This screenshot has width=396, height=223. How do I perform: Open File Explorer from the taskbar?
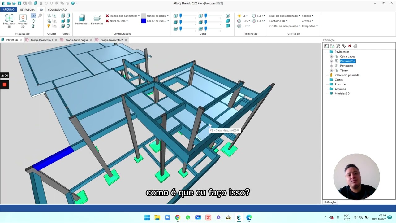coord(157,217)
